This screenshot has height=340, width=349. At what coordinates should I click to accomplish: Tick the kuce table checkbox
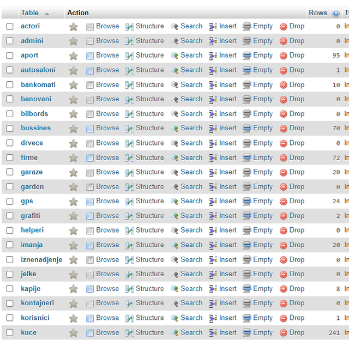(10, 333)
